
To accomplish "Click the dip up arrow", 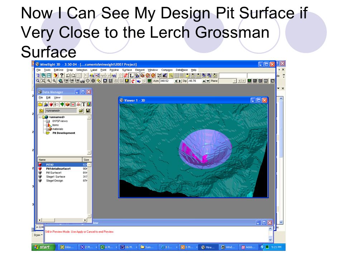I will (x=204, y=81).
